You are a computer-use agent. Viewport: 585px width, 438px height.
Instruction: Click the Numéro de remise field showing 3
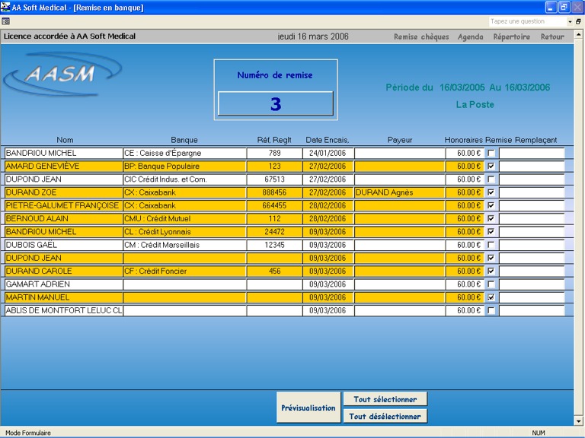click(x=276, y=103)
